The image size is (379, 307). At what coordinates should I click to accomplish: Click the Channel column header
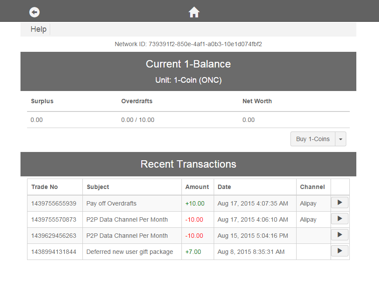tap(312, 187)
